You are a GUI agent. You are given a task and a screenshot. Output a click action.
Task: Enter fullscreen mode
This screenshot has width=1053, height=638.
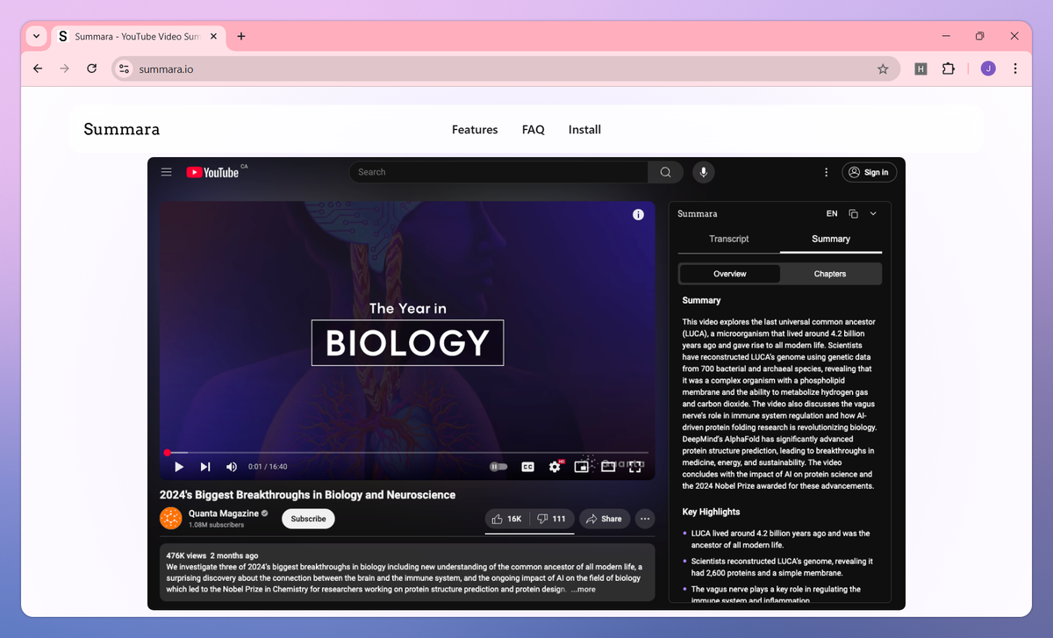(634, 467)
